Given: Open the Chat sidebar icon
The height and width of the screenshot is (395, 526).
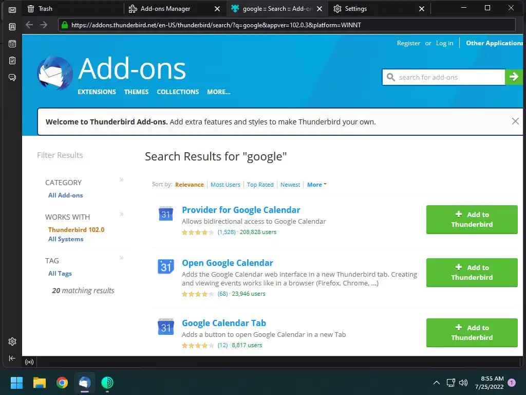Looking at the screenshot, I should (x=12, y=78).
